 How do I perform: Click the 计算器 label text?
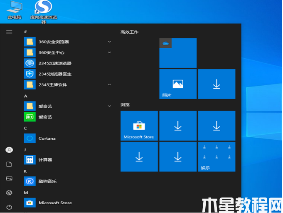coord(45,160)
